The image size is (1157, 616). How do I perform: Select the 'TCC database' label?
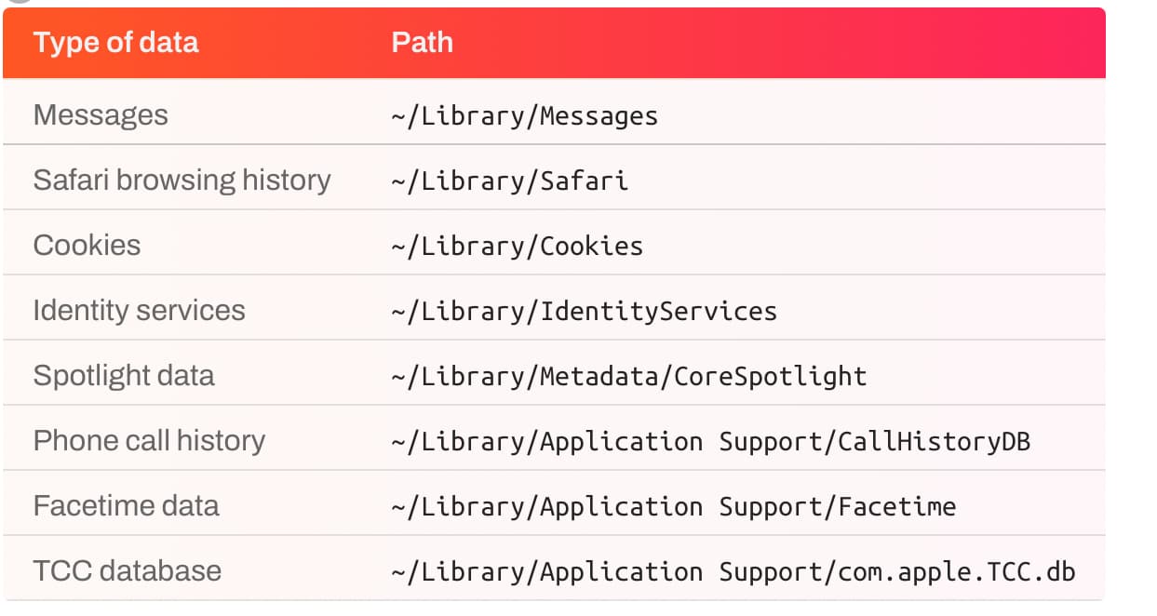click(x=127, y=571)
